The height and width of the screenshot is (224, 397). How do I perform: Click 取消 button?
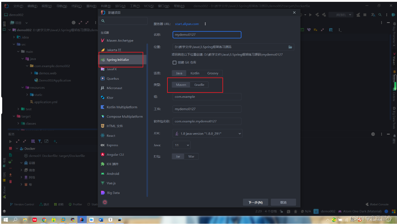[x=283, y=202]
